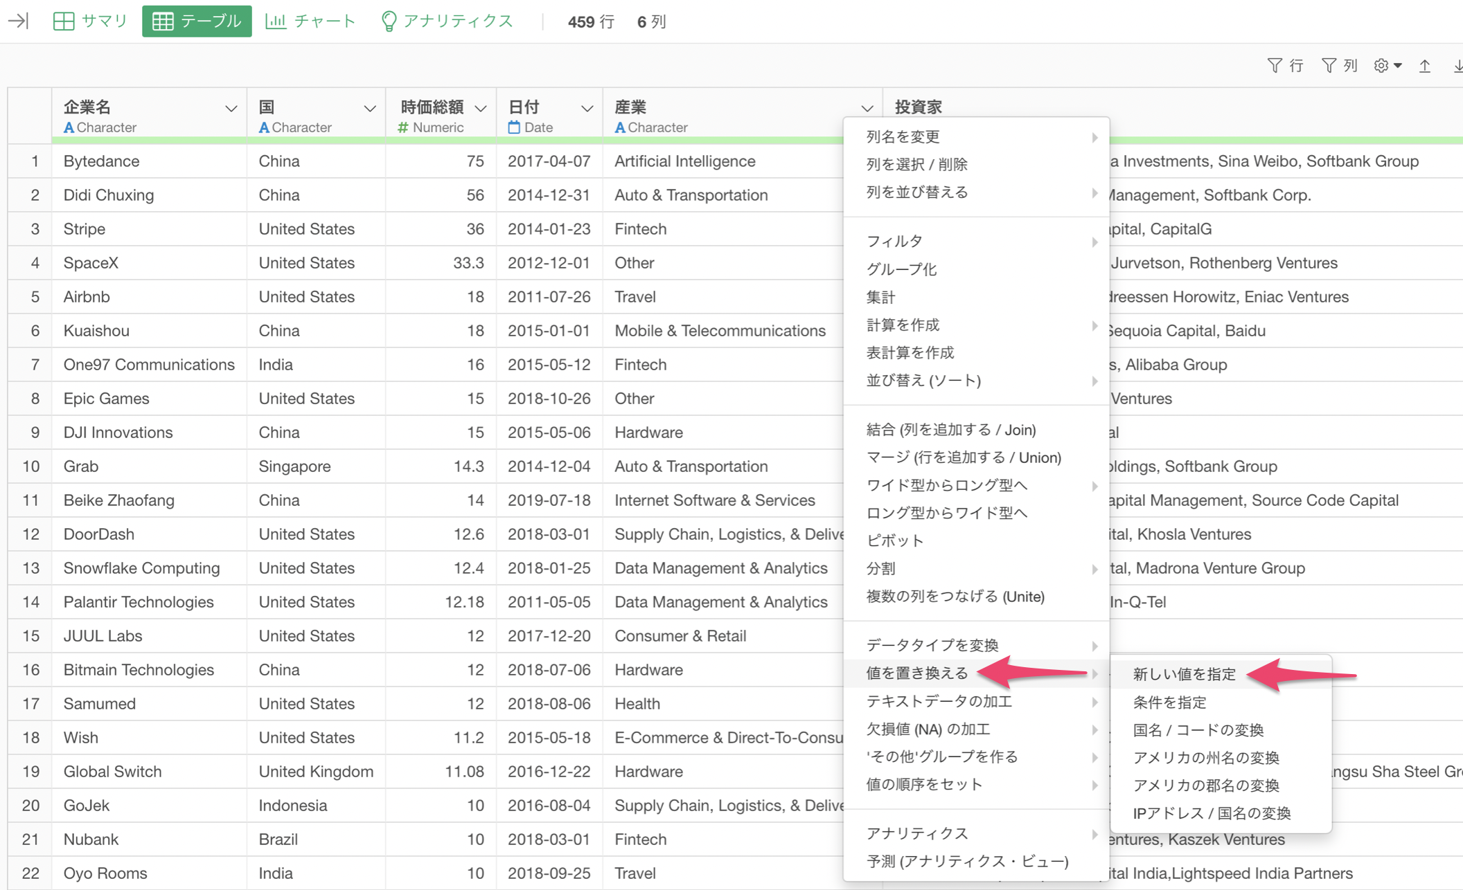Choose 予測 (アナリティクス・ビュー) menu item

976,861
